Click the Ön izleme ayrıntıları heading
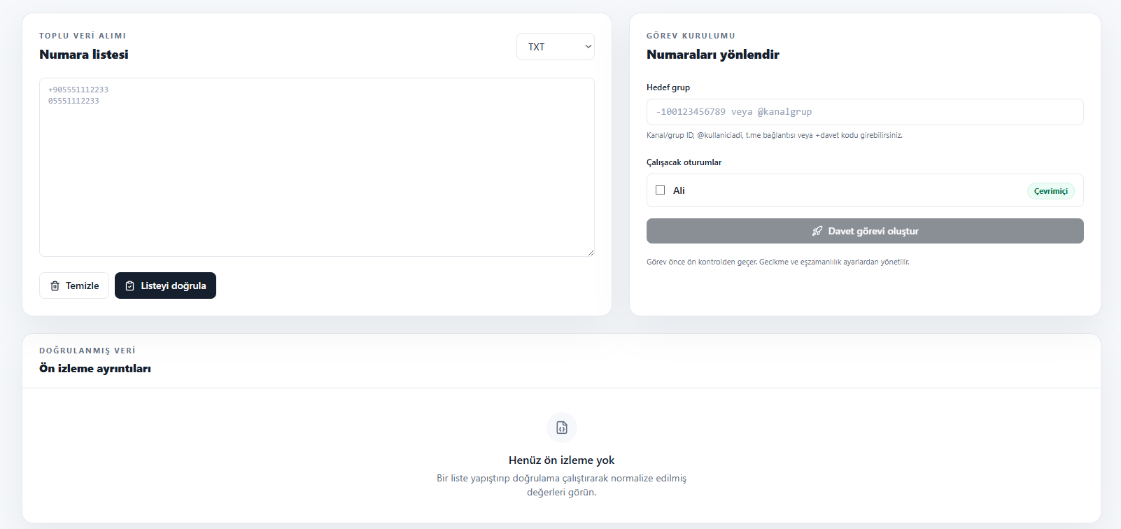 [x=95, y=369]
